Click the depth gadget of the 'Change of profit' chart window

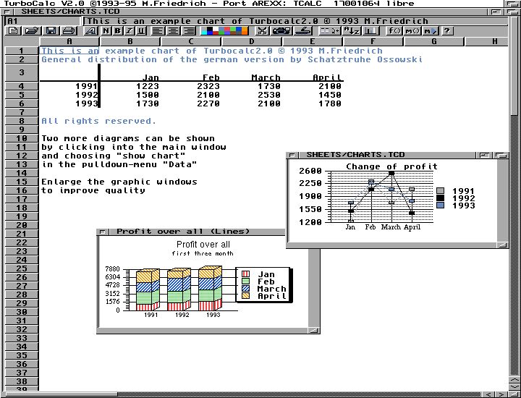pos(501,155)
